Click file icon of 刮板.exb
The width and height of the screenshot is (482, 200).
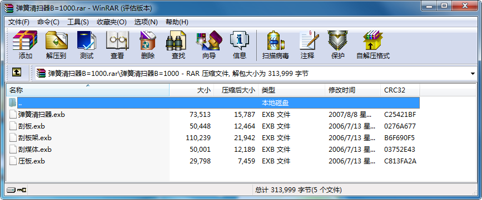pyautogui.click(x=13, y=126)
